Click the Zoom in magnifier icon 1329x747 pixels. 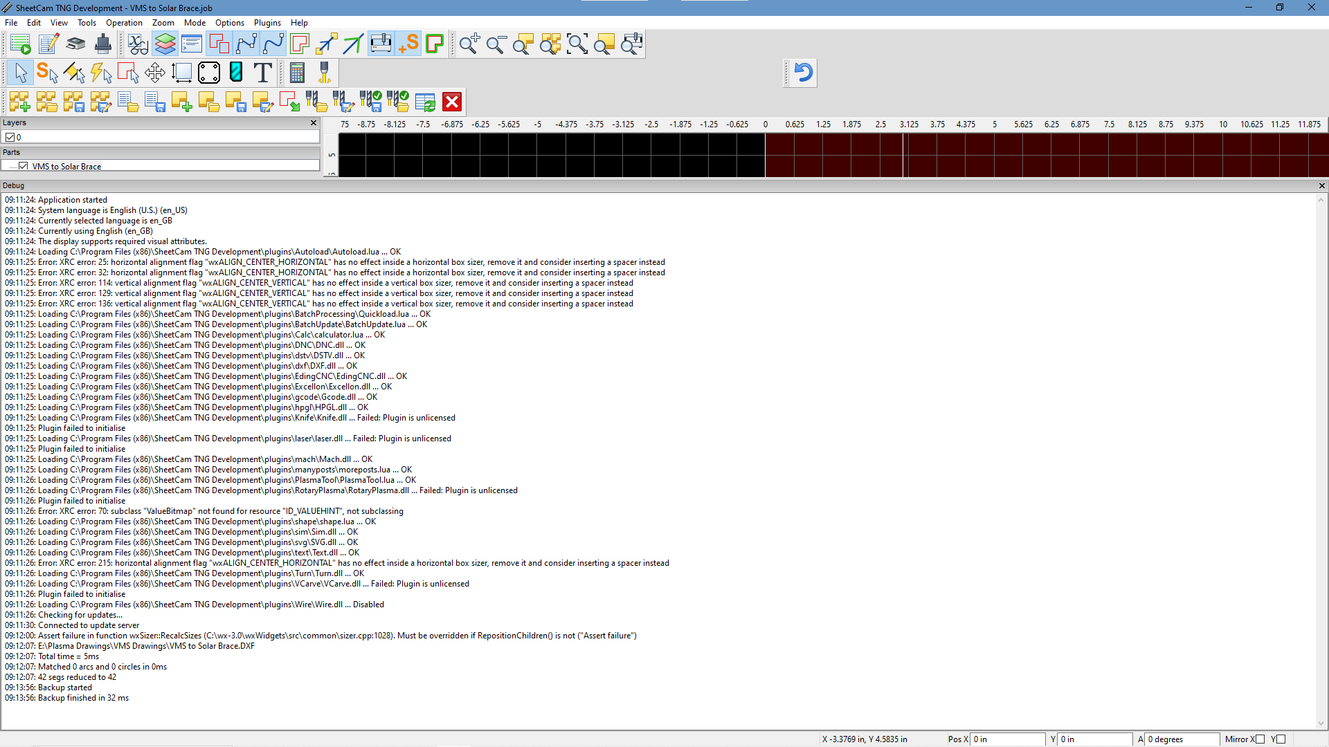coord(469,44)
